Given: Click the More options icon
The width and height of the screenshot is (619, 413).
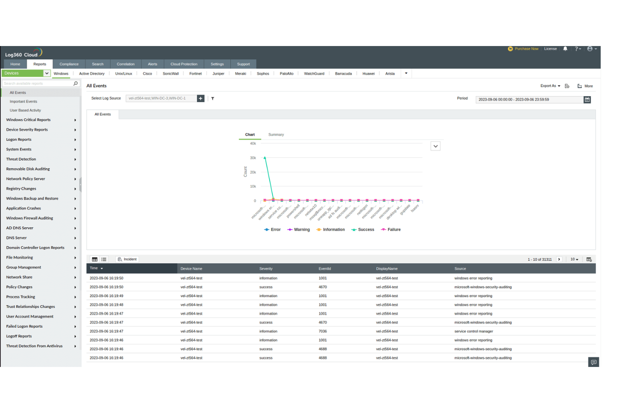Looking at the screenshot, I should coord(585,86).
